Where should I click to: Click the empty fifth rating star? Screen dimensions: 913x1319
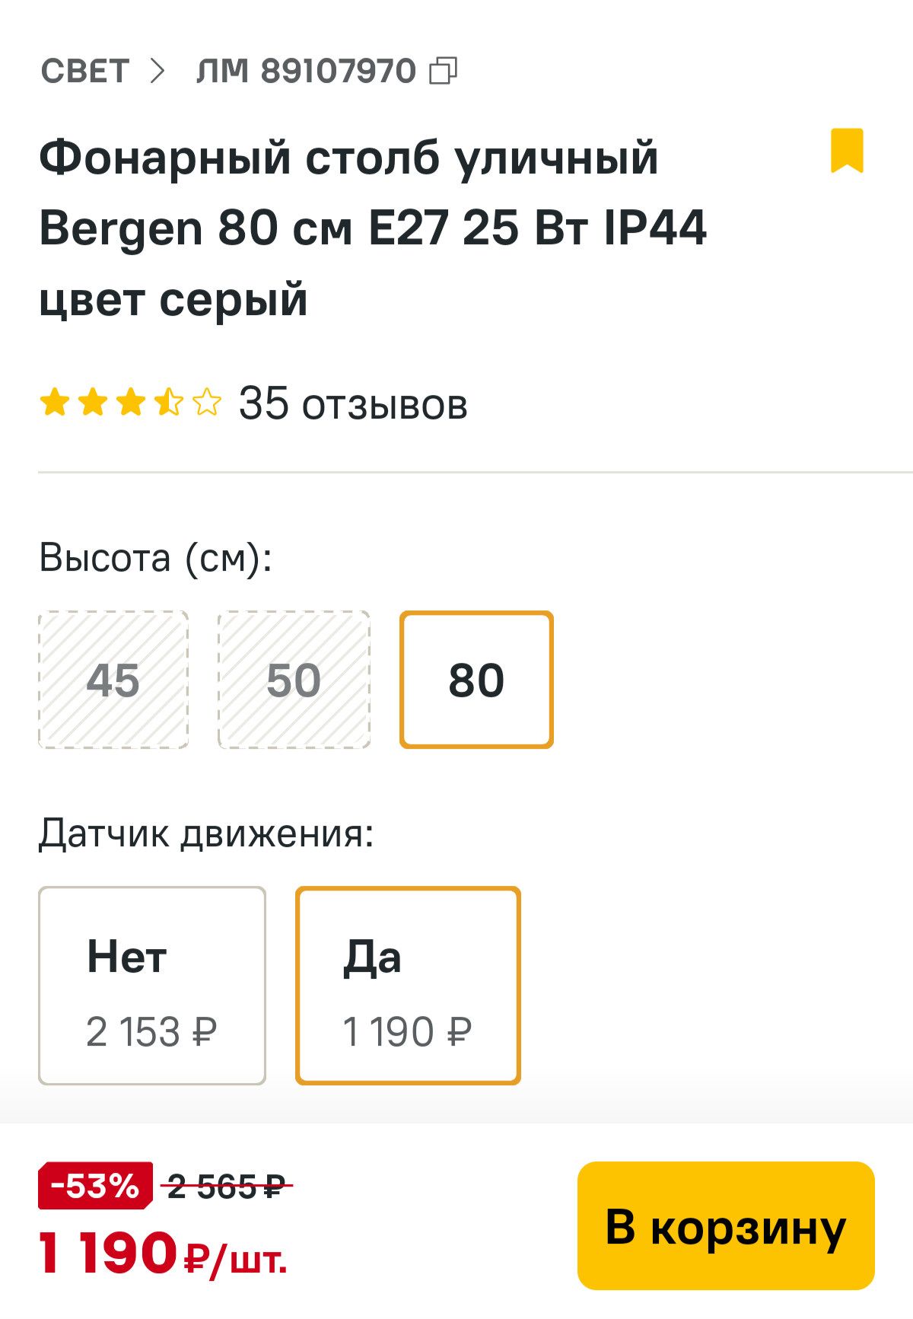pyautogui.click(x=207, y=402)
